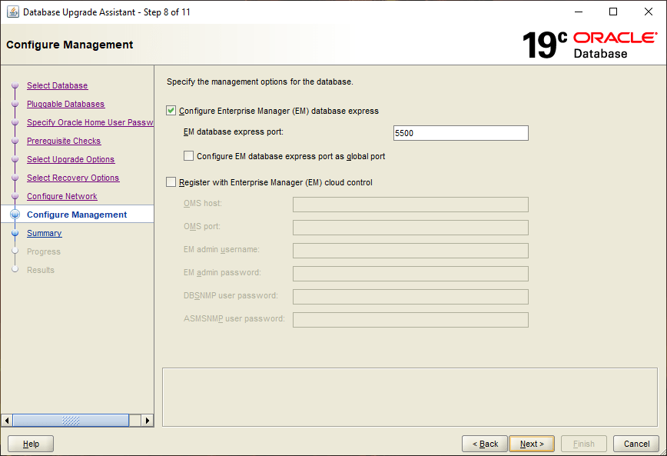Click 'Specify the management options' text
Image resolution: width=667 pixels, height=456 pixels.
(260, 82)
